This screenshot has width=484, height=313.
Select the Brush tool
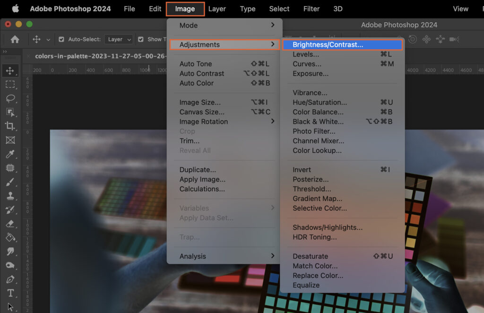pos(10,182)
